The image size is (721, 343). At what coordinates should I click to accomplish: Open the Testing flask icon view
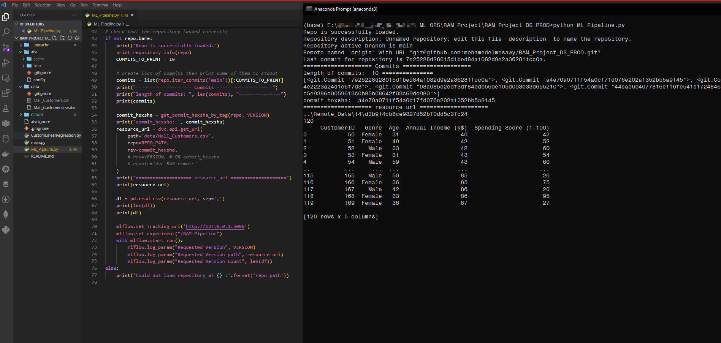click(x=6, y=108)
